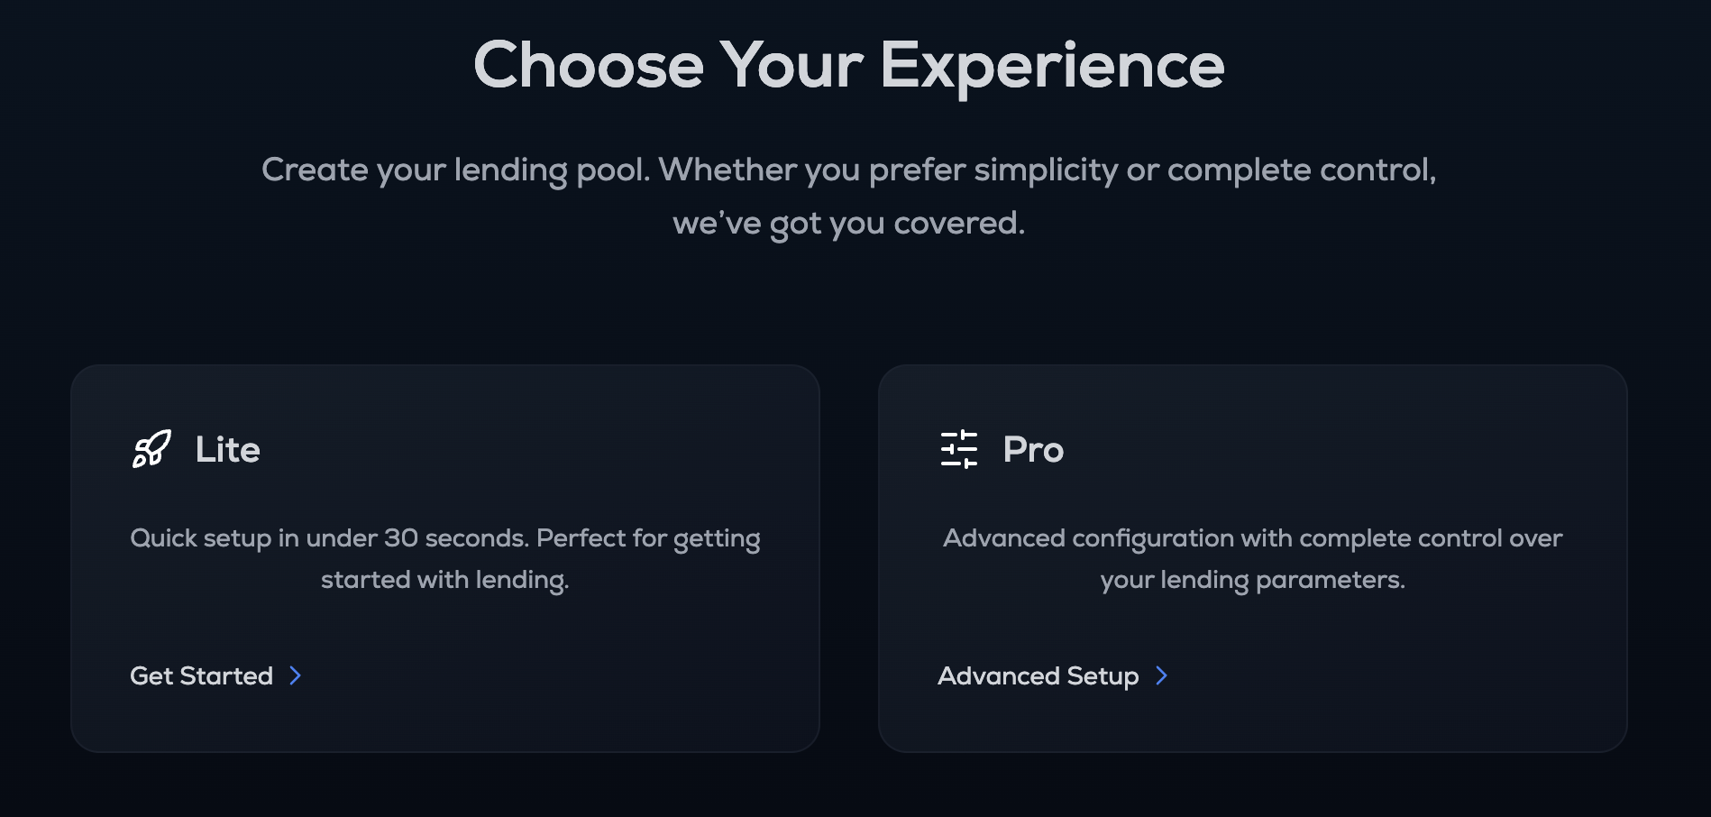Click the blue chevron after Get Started
The width and height of the screenshot is (1711, 817).
296,675
